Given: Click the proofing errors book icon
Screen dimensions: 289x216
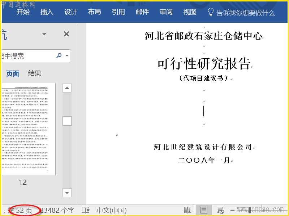Looking at the screenshot, I should (86, 210).
